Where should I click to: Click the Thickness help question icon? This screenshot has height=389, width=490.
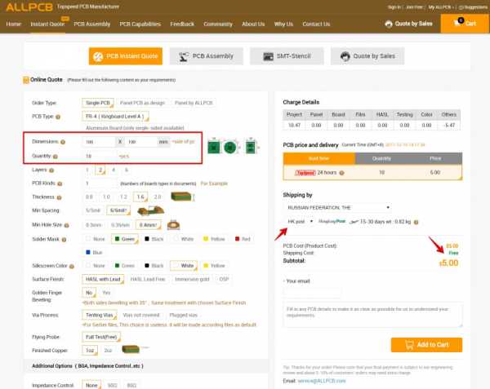tap(59, 197)
